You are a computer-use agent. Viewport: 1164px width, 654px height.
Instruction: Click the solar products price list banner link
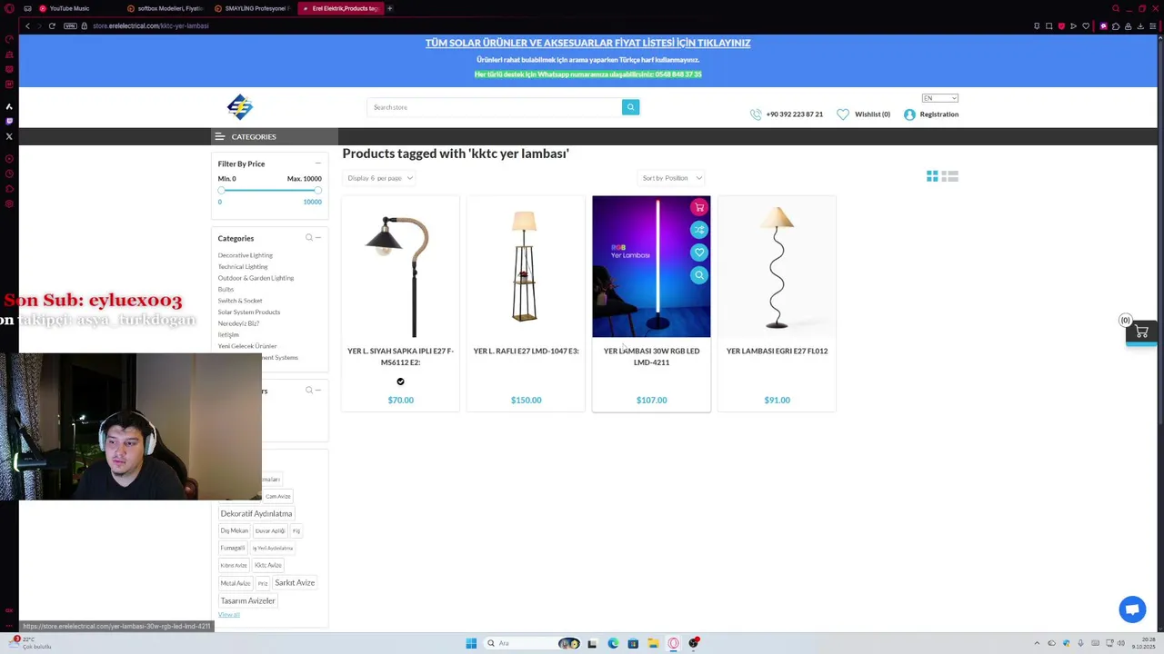(x=587, y=43)
